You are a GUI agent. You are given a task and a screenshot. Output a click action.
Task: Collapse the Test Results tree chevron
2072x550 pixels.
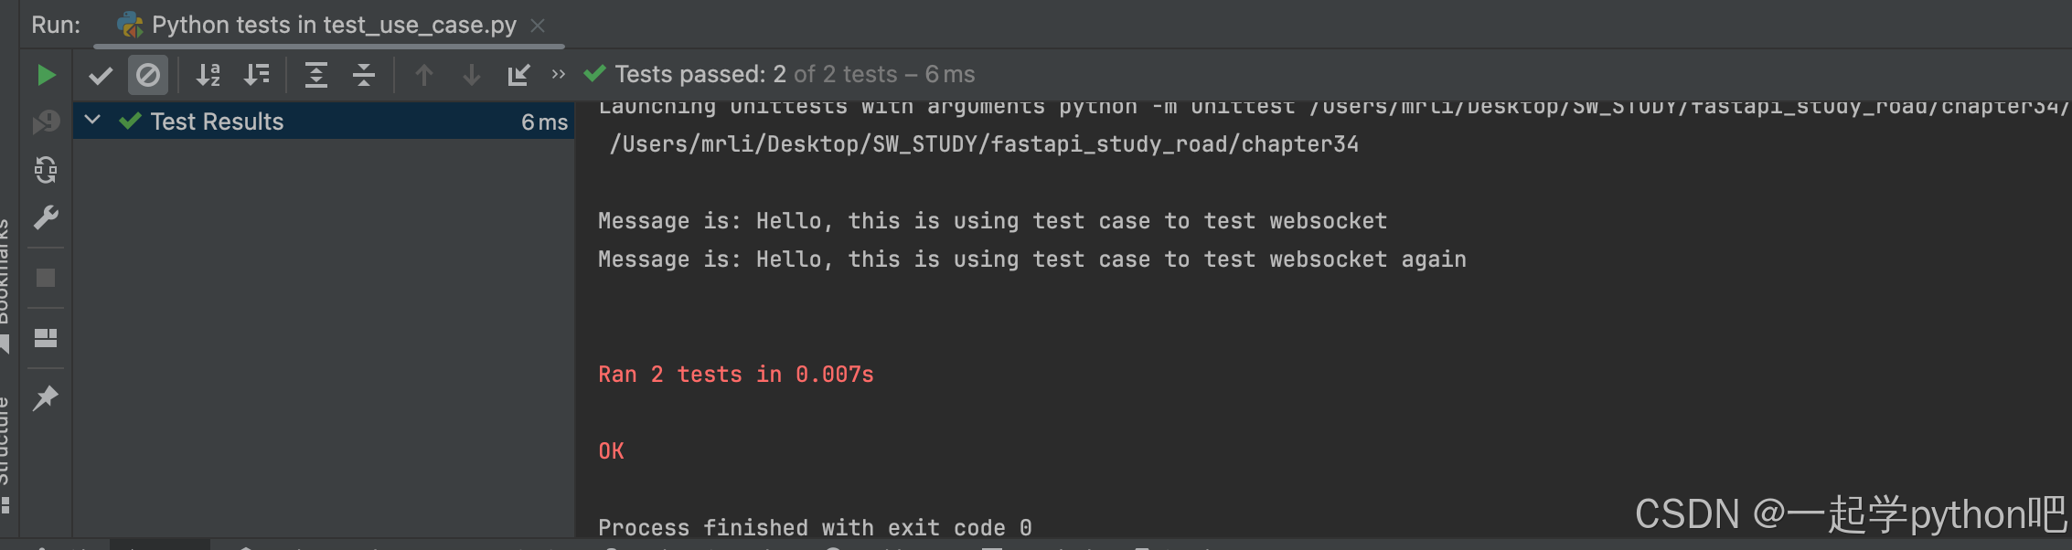point(92,121)
